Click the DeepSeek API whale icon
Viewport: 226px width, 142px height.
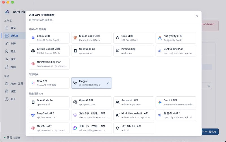(33, 115)
